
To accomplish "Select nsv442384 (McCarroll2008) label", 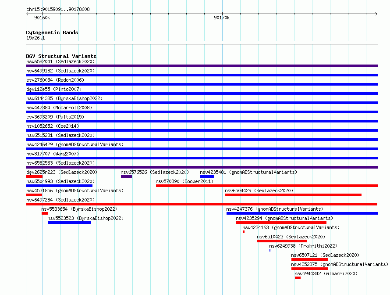I will [59, 108].
